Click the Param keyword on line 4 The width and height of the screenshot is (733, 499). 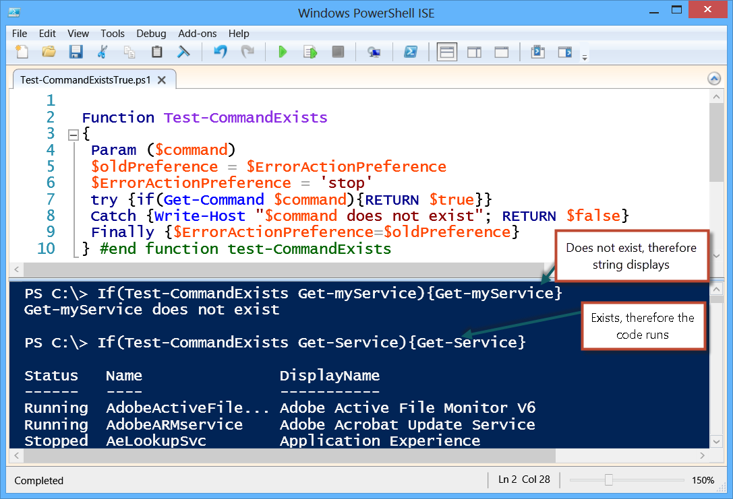(x=113, y=150)
